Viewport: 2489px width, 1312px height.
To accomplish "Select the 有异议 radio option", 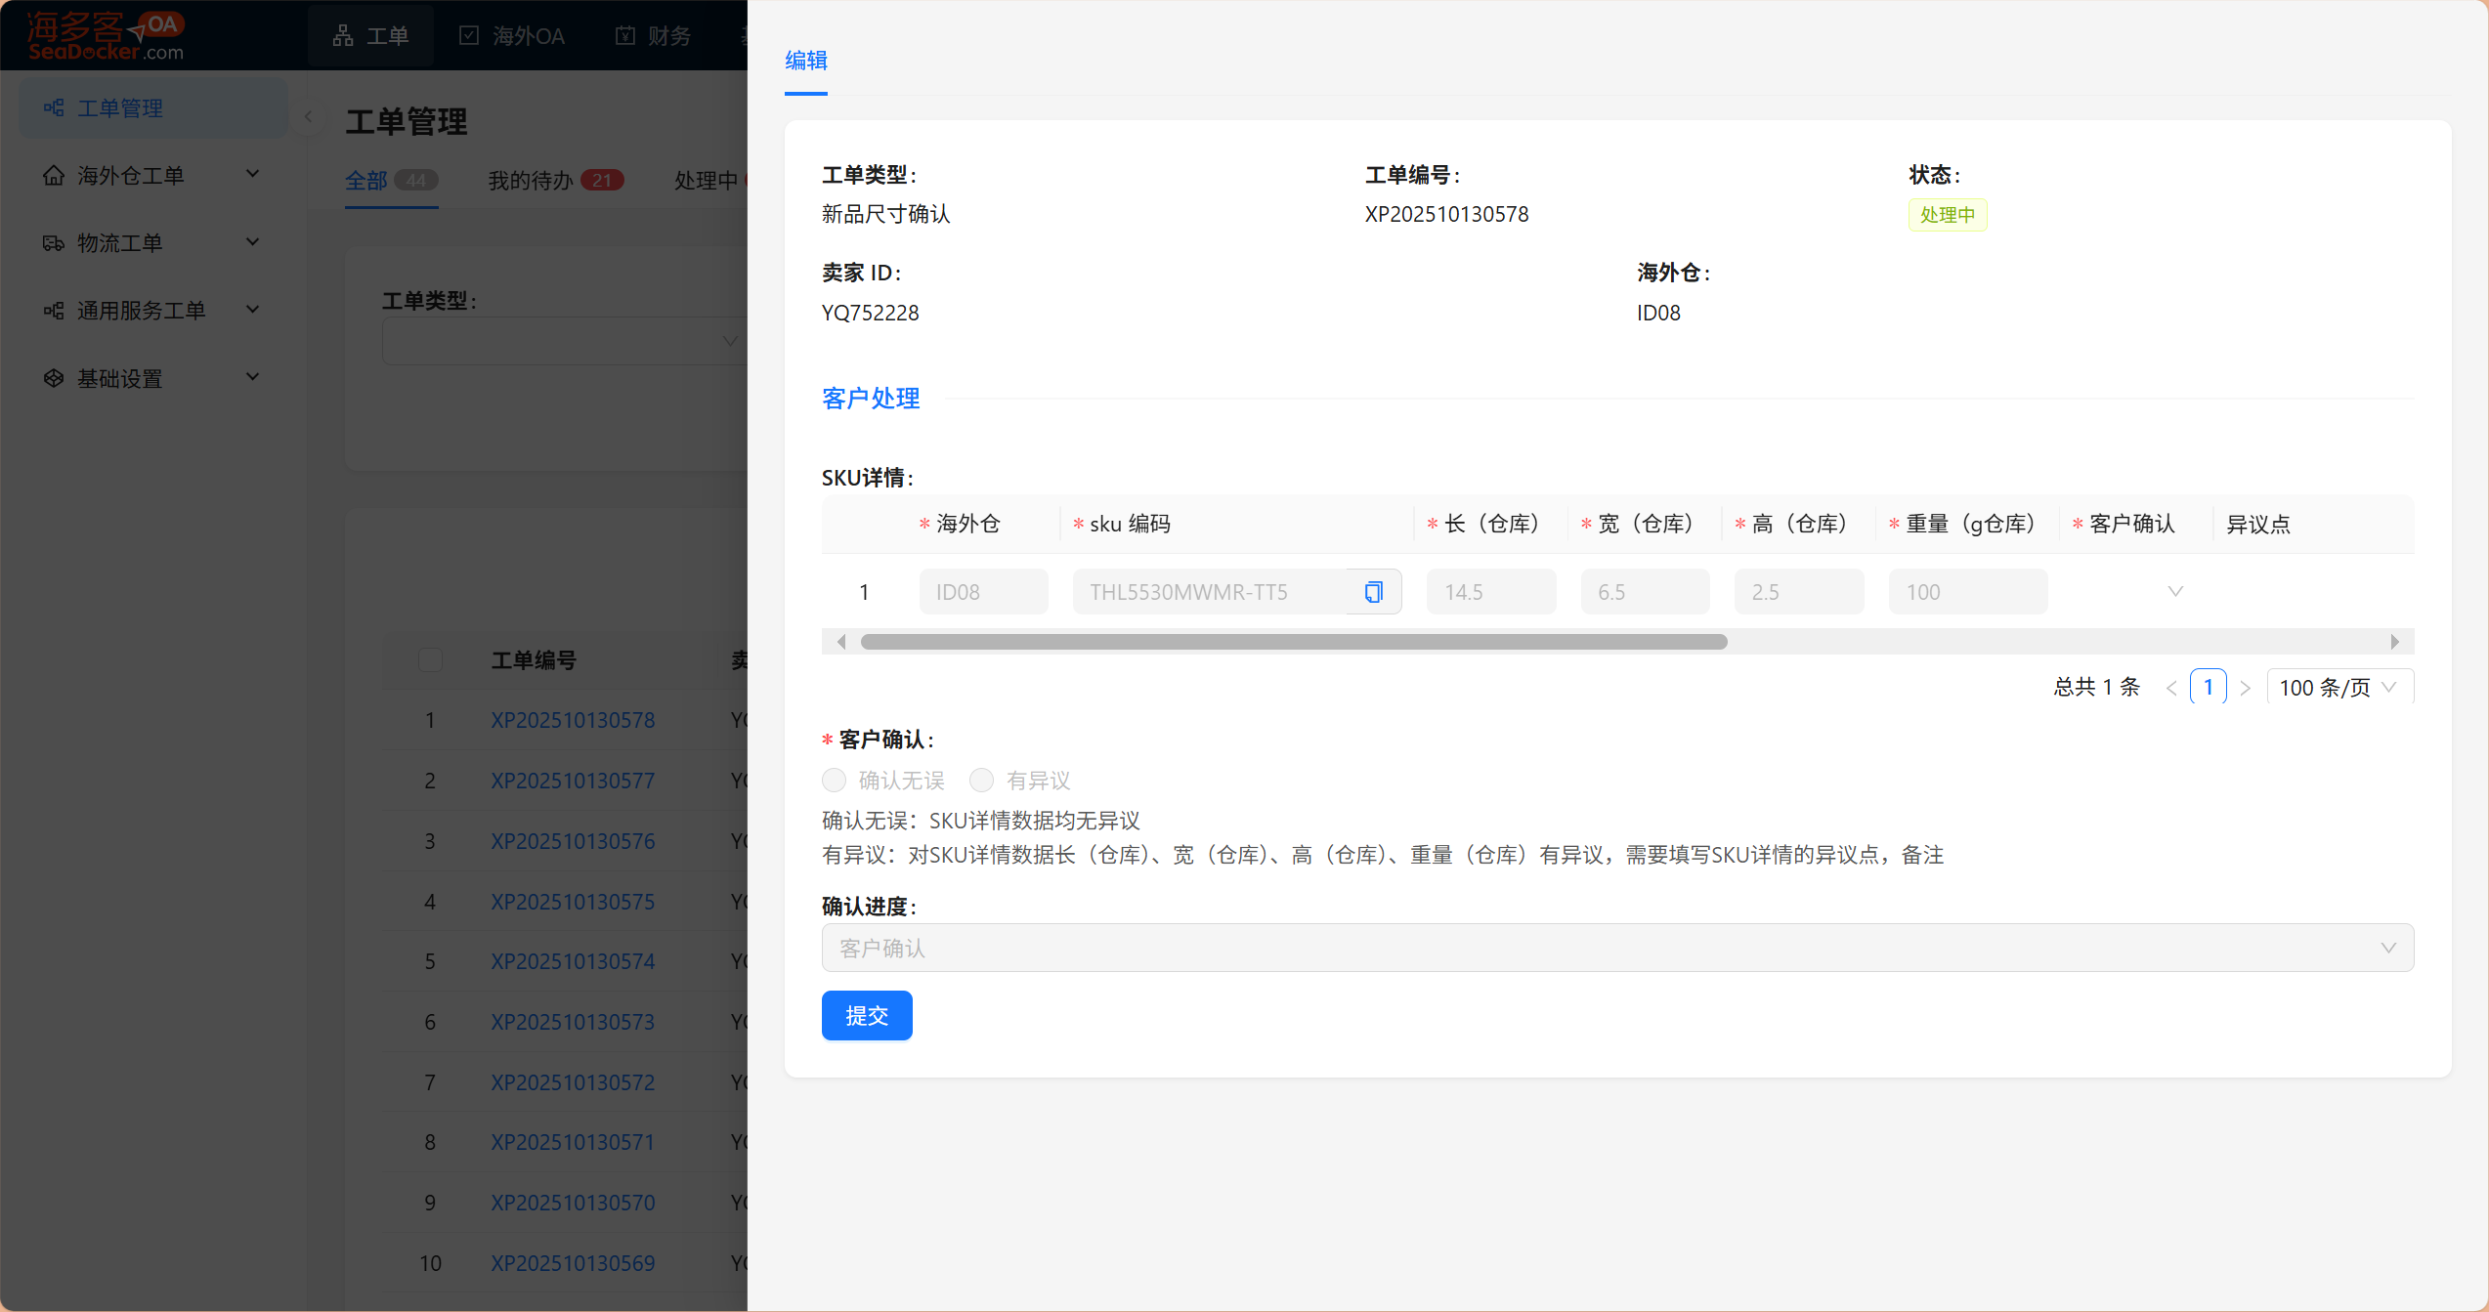I will click(x=981, y=781).
